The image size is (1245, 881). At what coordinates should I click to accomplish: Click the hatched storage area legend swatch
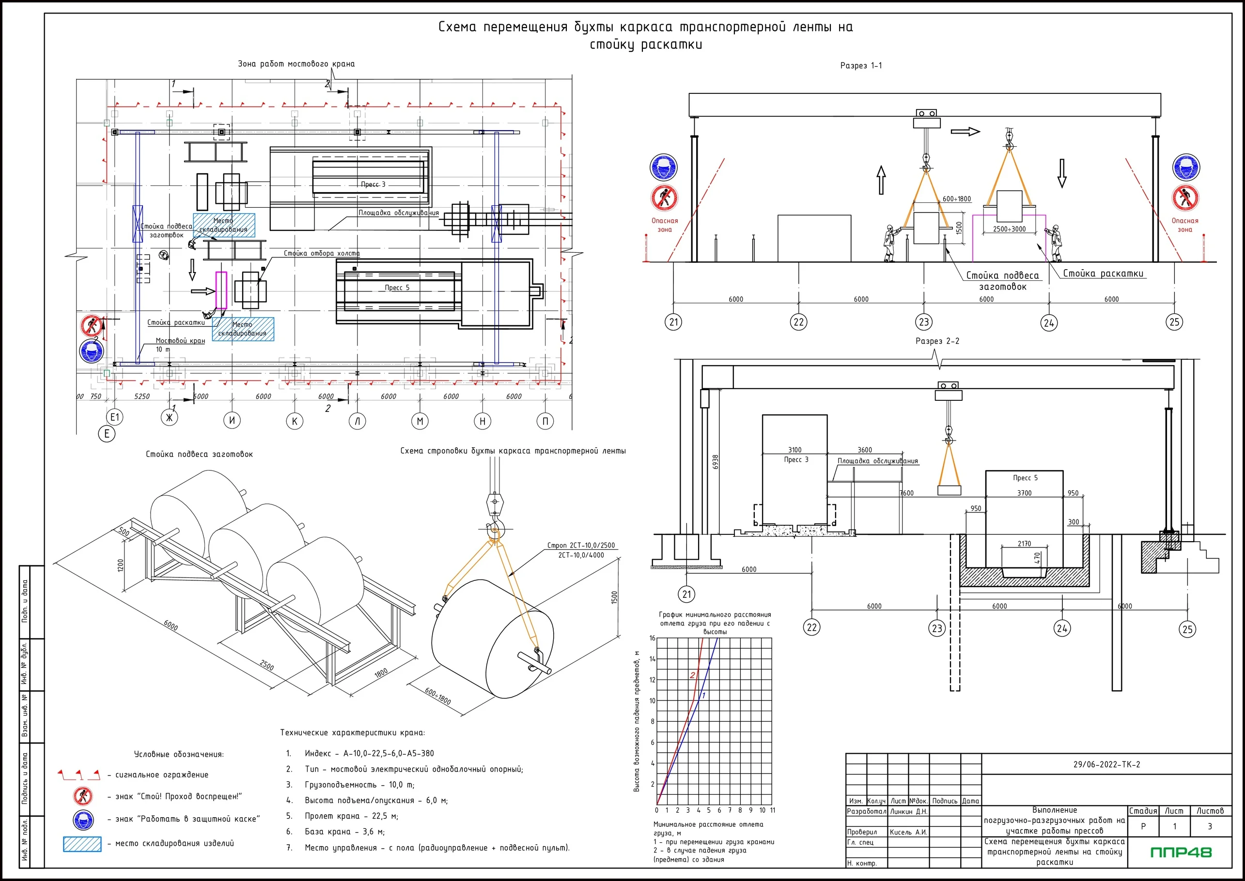tap(82, 844)
